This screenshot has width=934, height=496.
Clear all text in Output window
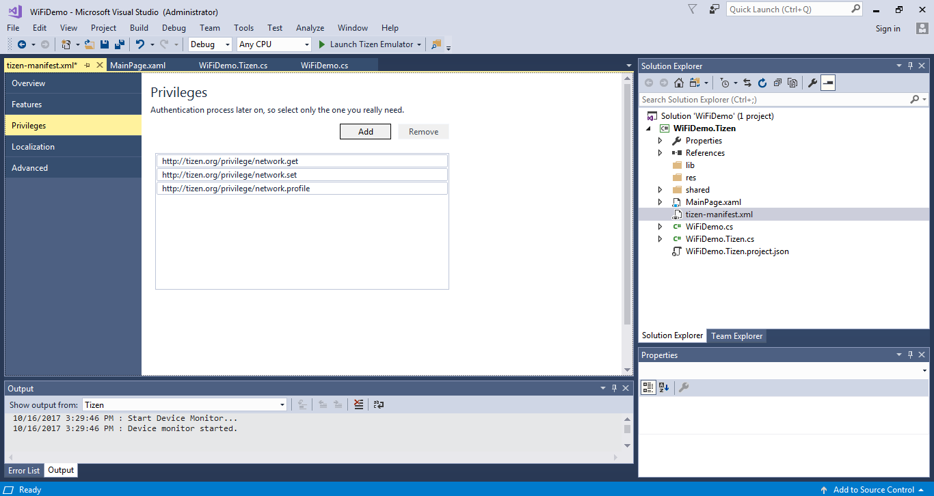coord(359,404)
